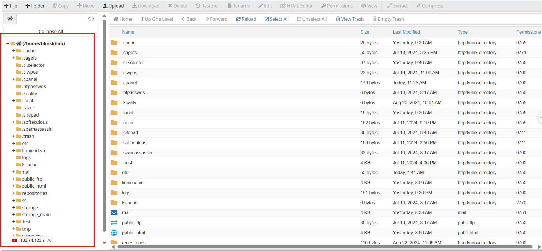Screen dimensions: 542x251
Task: Sort file list by Name column
Action: click(128, 32)
